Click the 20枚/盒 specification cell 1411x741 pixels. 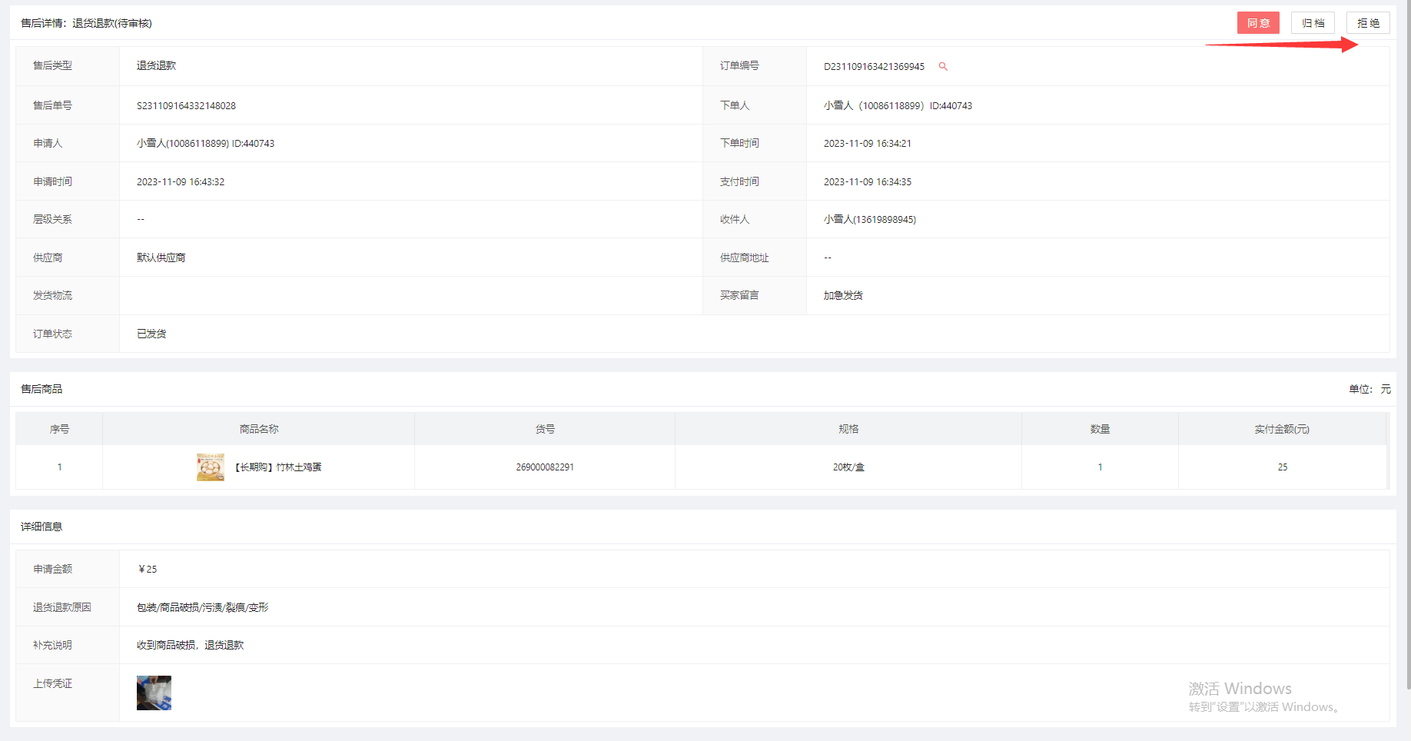click(x=848, y=467)
